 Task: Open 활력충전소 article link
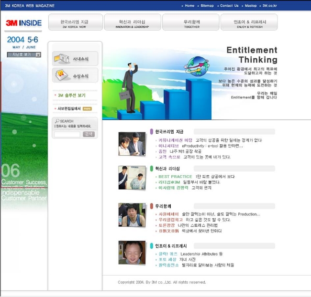coord(196,265)
